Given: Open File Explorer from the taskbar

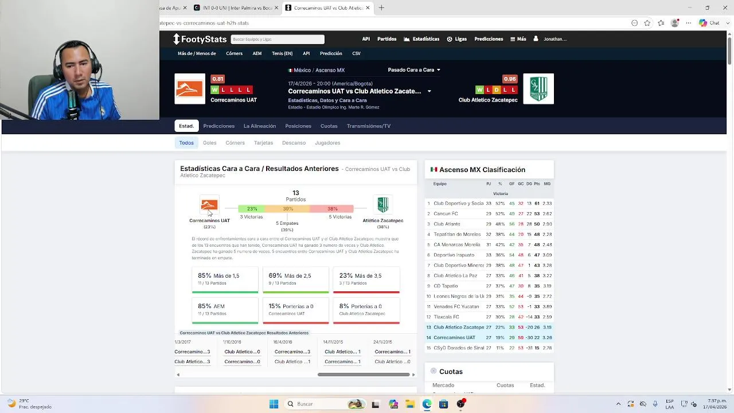Looking at the screenshot, I should [x=409, y=404].
